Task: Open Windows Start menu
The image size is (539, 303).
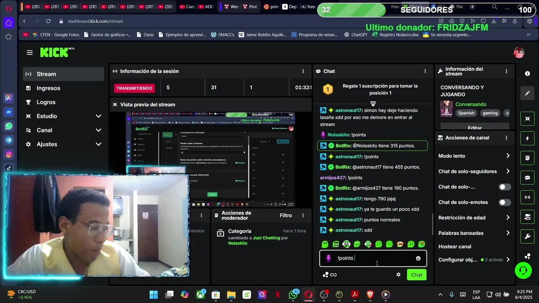Action: click(154, 295)
